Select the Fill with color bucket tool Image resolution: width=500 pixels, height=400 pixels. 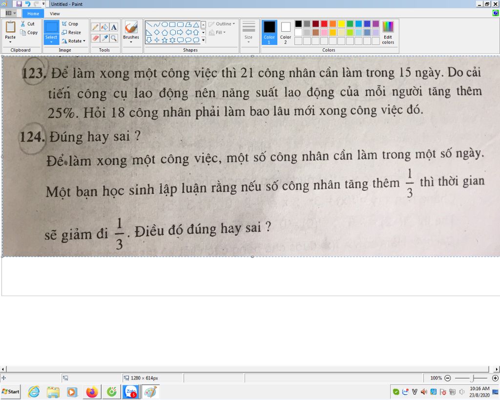104,27
